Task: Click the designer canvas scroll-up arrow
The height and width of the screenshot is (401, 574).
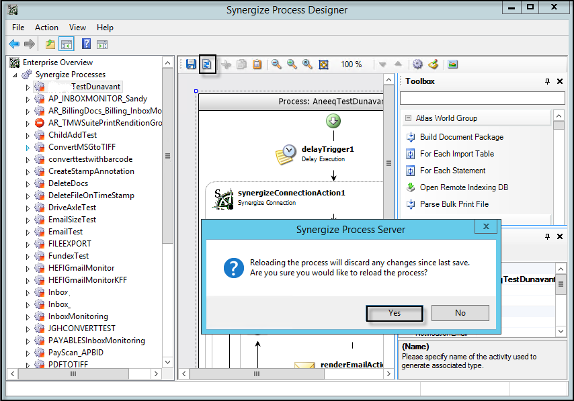Action: pos(388,79)
